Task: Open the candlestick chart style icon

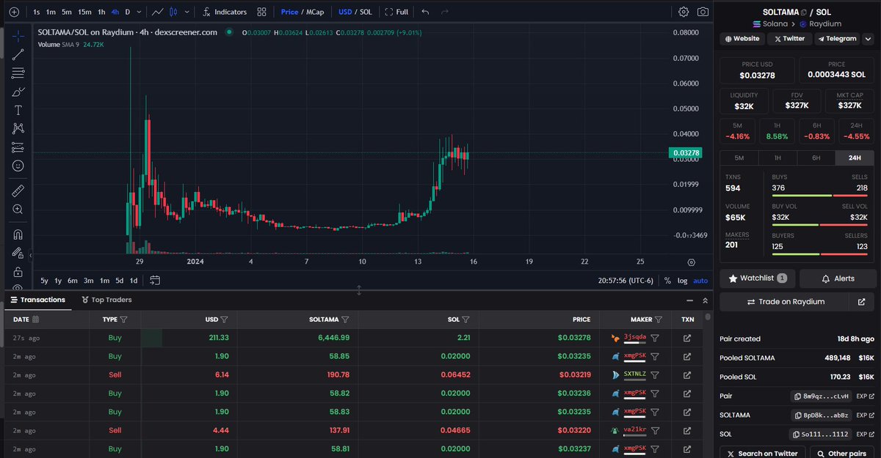Action: click(173, 12)
